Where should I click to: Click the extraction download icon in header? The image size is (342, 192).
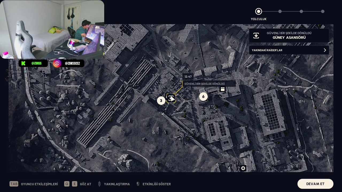point(256,35)
